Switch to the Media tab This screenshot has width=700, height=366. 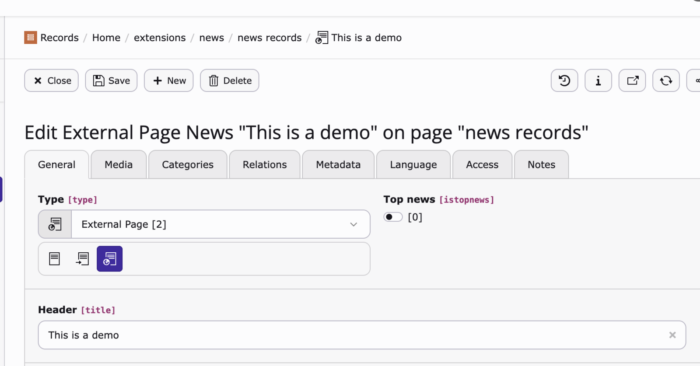119,165
